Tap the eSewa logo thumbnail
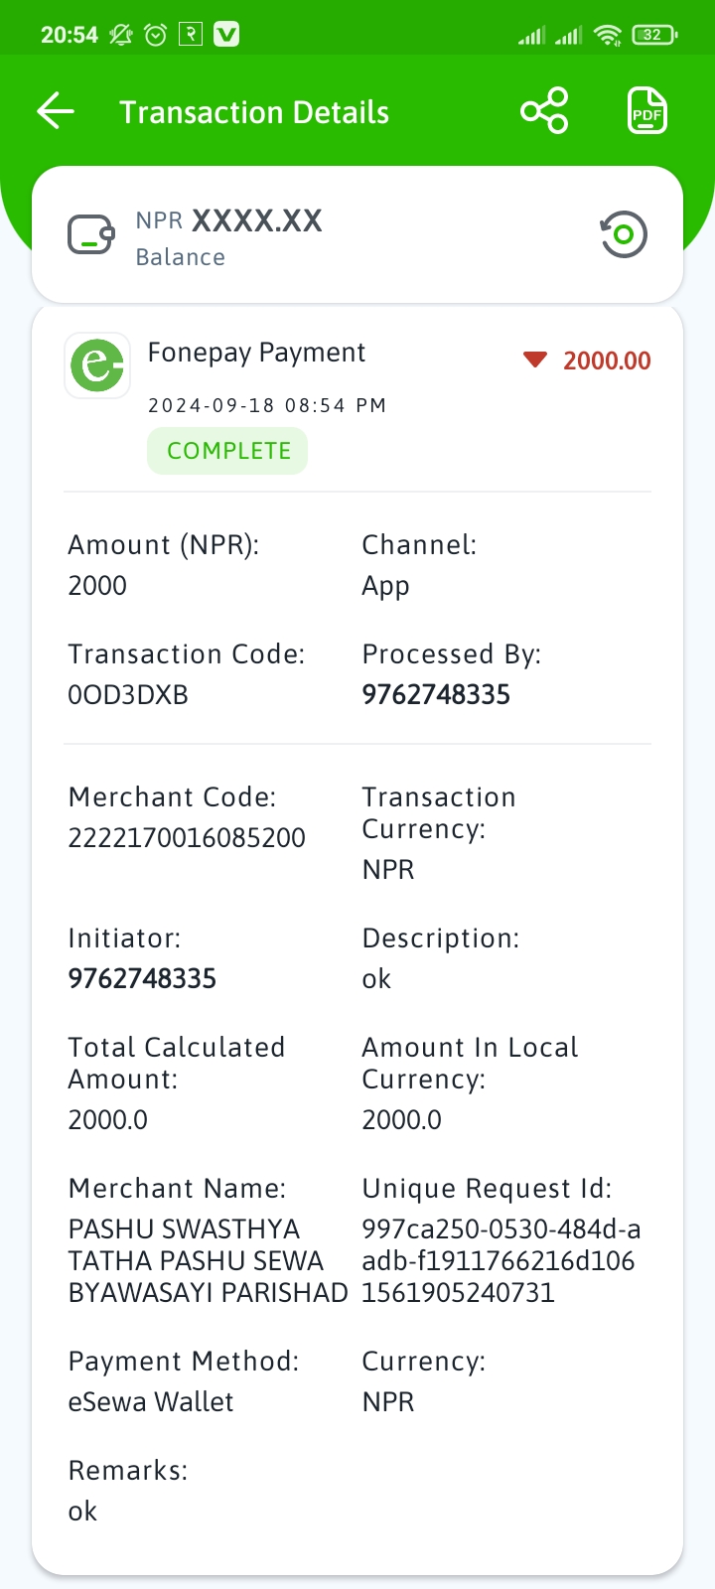 click(x=97, y=365)
